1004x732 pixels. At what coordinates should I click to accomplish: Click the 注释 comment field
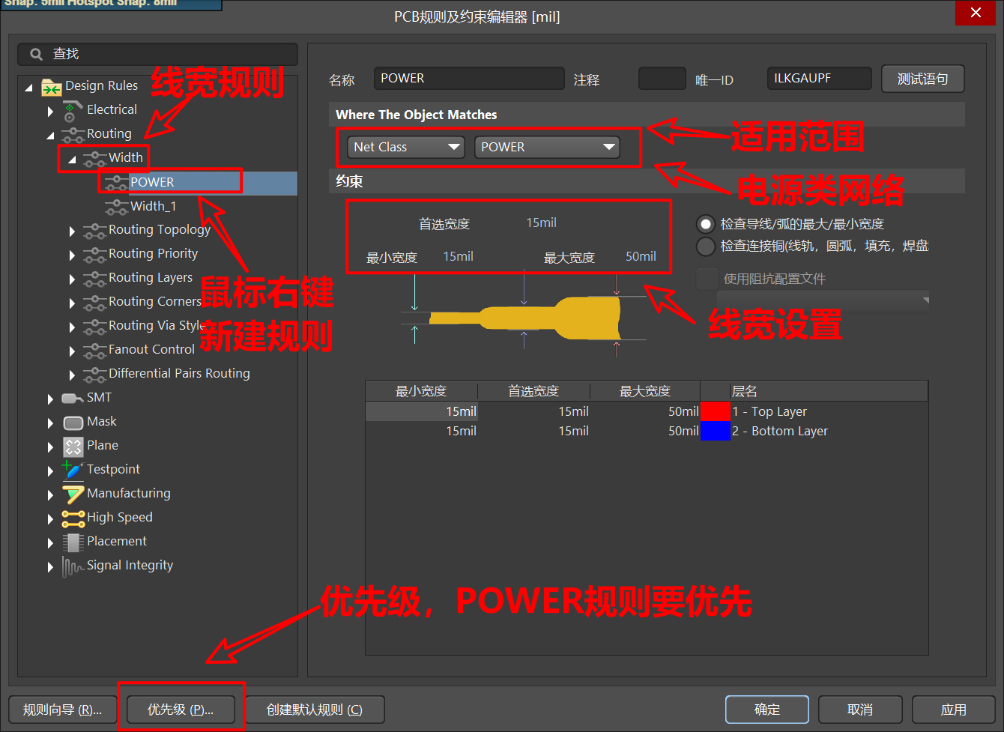coord(662,79)
